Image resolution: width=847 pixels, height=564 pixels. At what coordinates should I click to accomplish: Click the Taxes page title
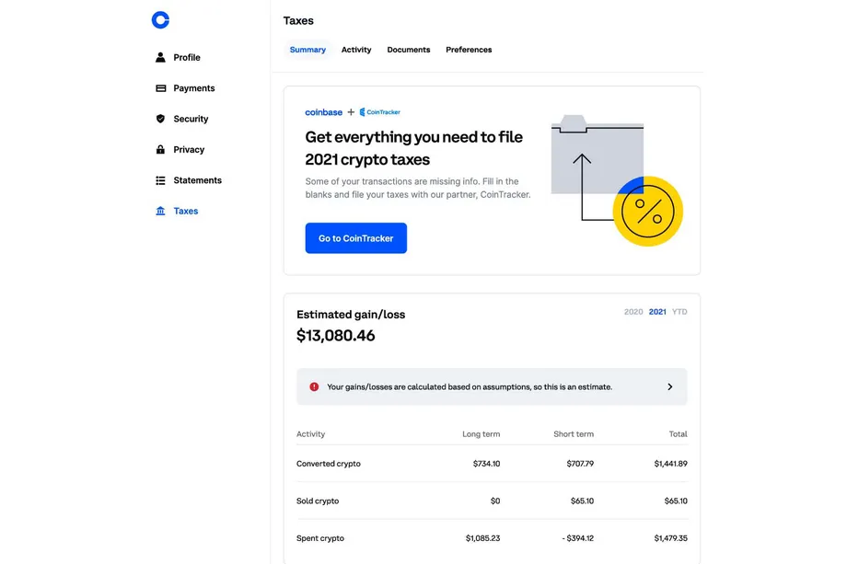(298, 20)
